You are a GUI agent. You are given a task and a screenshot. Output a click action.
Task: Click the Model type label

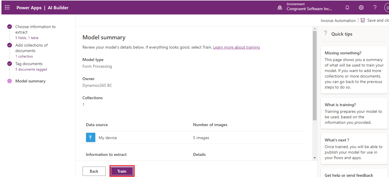point(93,60)
